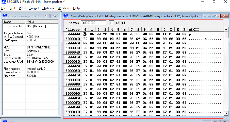The width and height of the screenshot is (230, 122).
Task: Click the Use target RAM row
Action: coord(30,62)
